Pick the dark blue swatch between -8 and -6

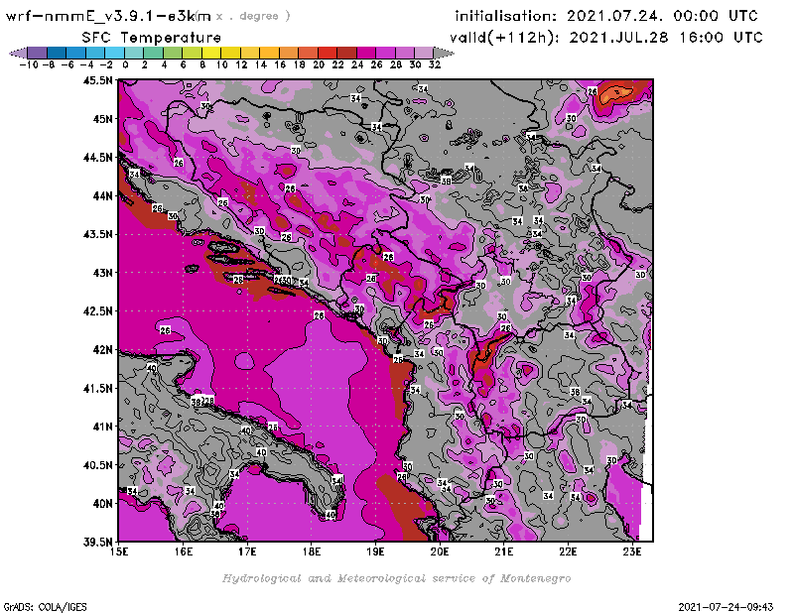(57, 53)
